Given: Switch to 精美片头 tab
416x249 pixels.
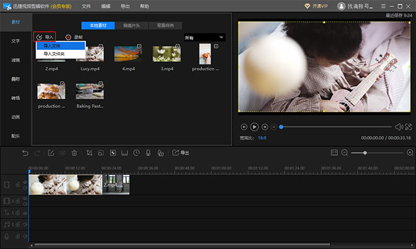Looking at the screenshot, I should click(x=132, y=26).
